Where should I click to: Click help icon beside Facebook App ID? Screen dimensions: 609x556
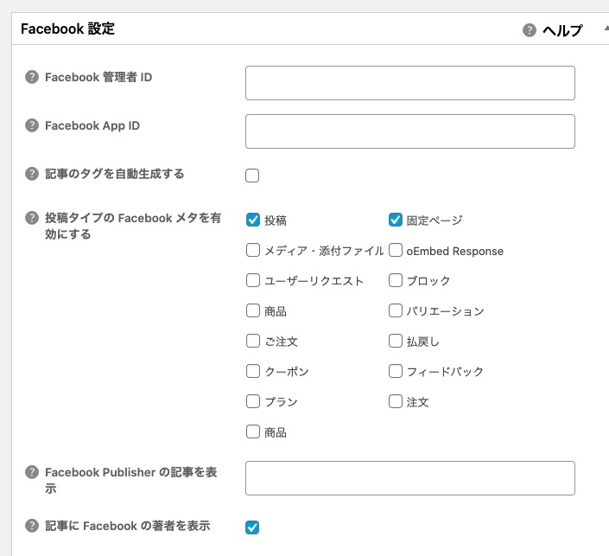pos(33,125)
